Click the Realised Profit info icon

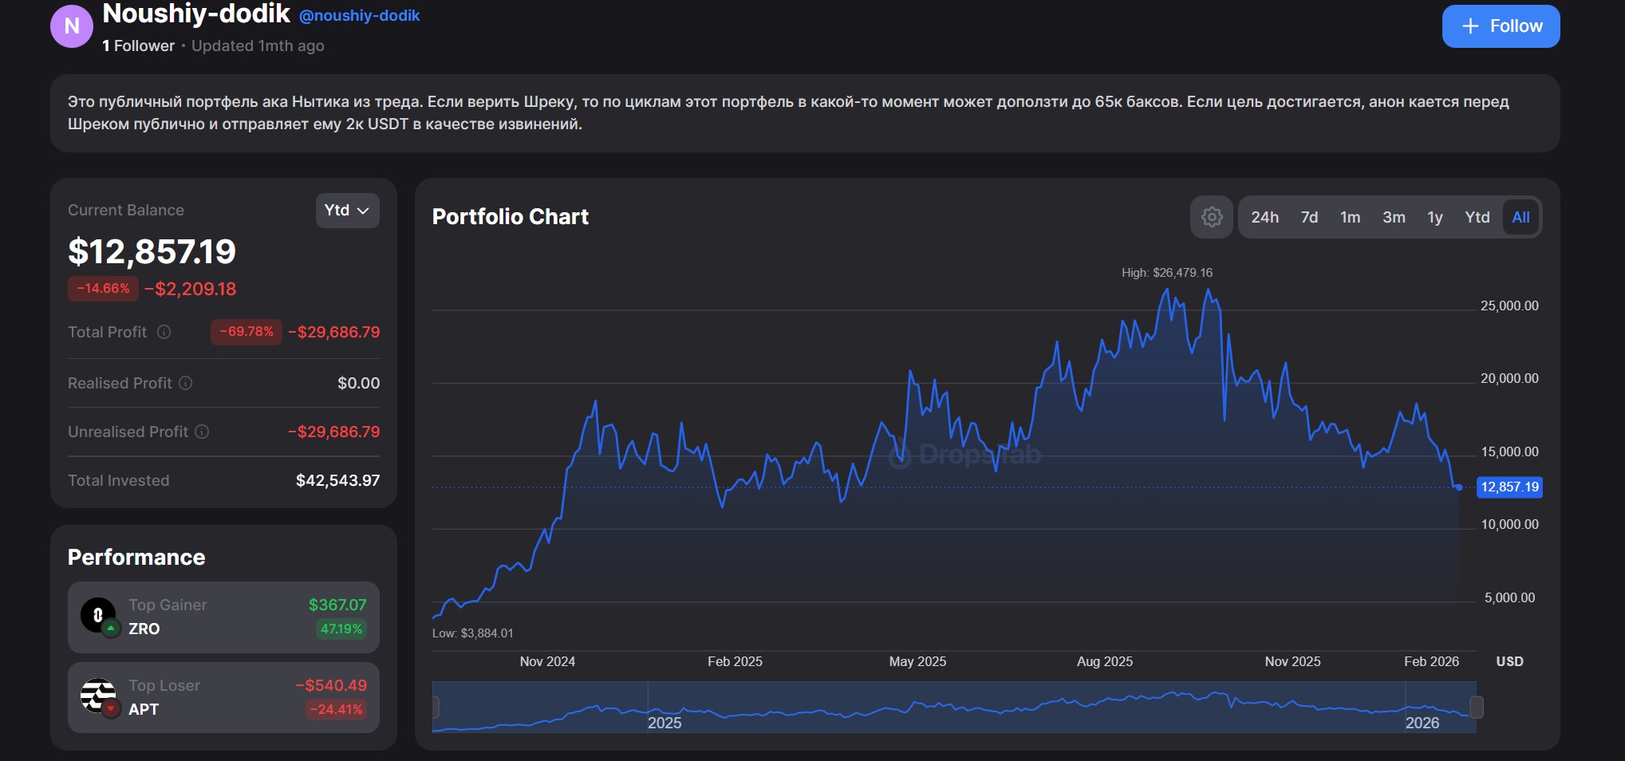[185, 383]
